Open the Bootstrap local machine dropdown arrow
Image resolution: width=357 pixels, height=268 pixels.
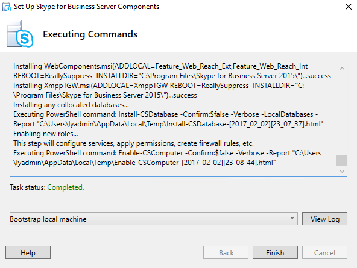click(x=292, y=219)
